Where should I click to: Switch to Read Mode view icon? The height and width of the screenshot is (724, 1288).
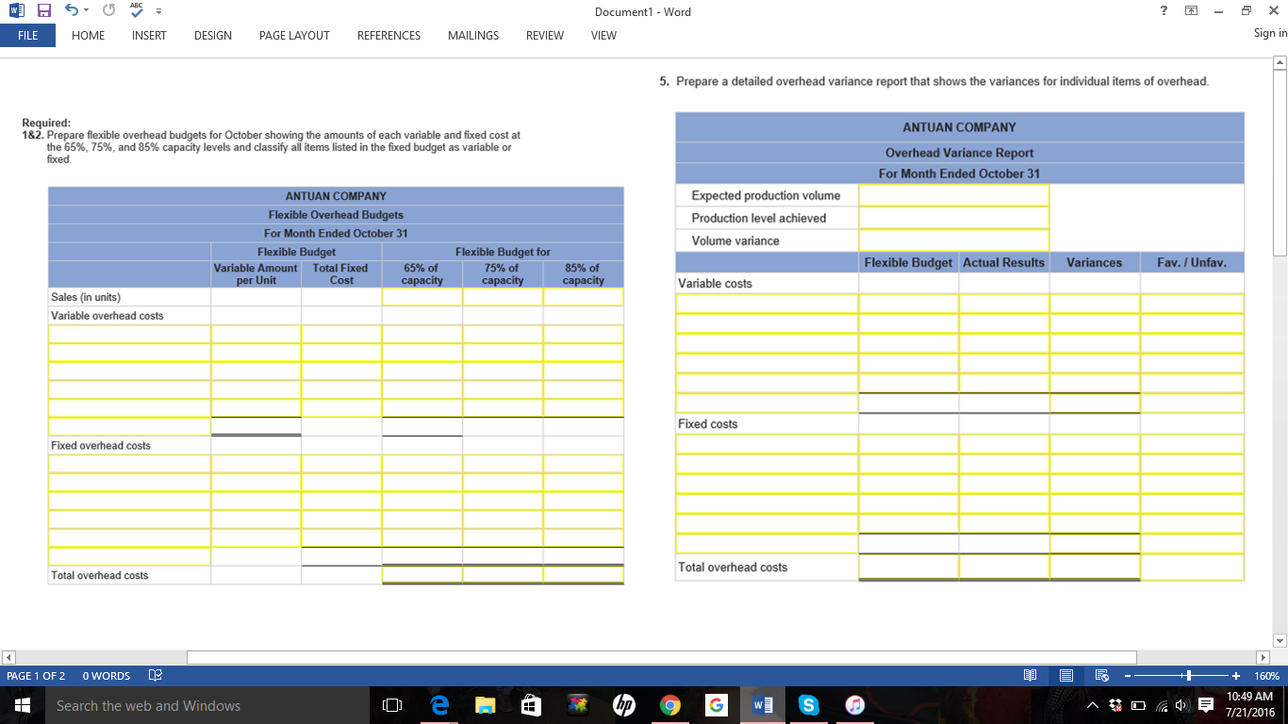pyautogui.click(x=1031, y=676)
